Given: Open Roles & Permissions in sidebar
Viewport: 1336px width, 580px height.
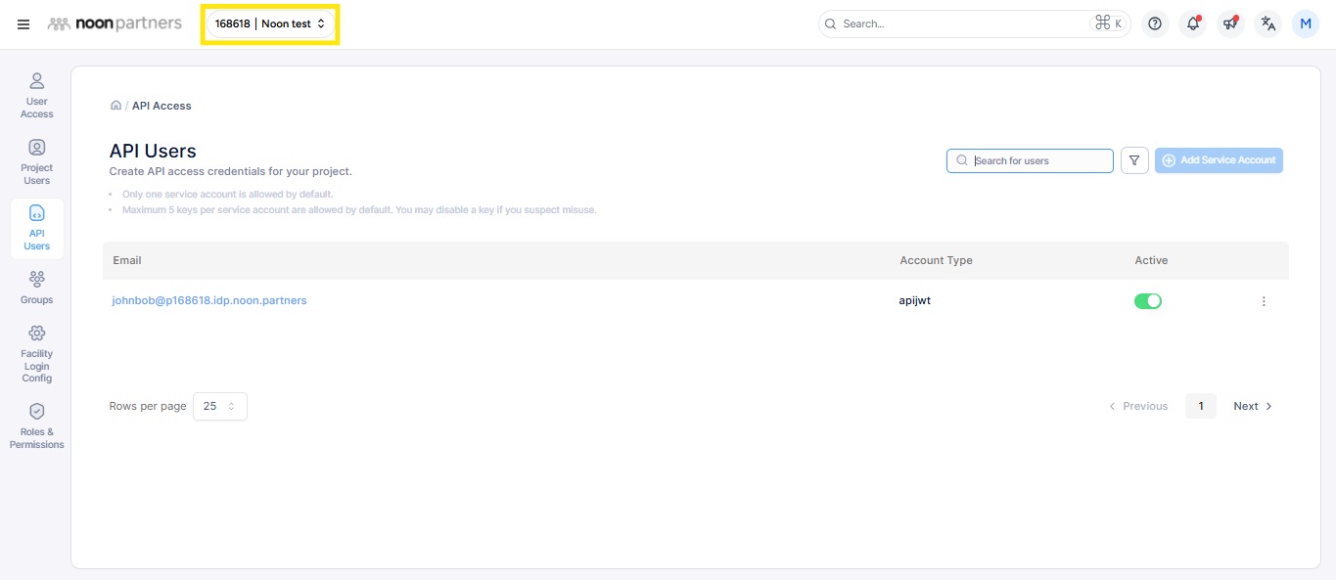Looking at the screenshot, I should coord(37,425).
